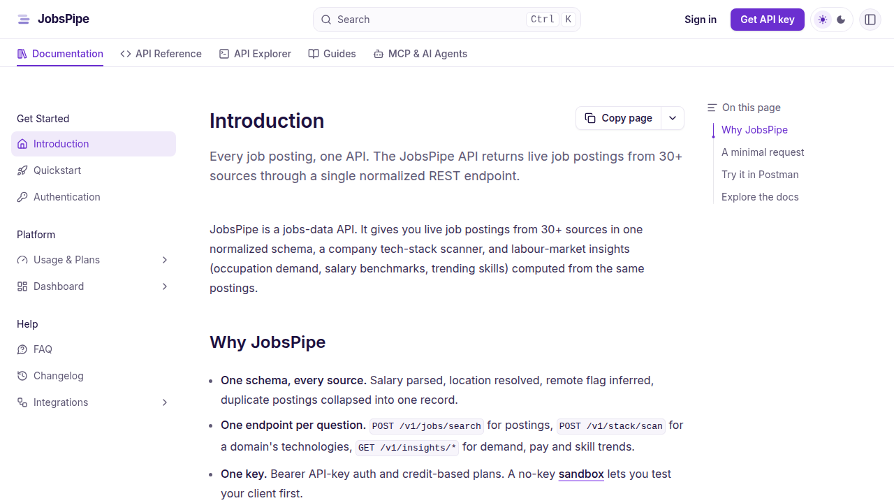Image resolution: width=894 pixels, height=503 pixels.
Task: Jump to Try it in Postman section
Action: tap(760, 175)
